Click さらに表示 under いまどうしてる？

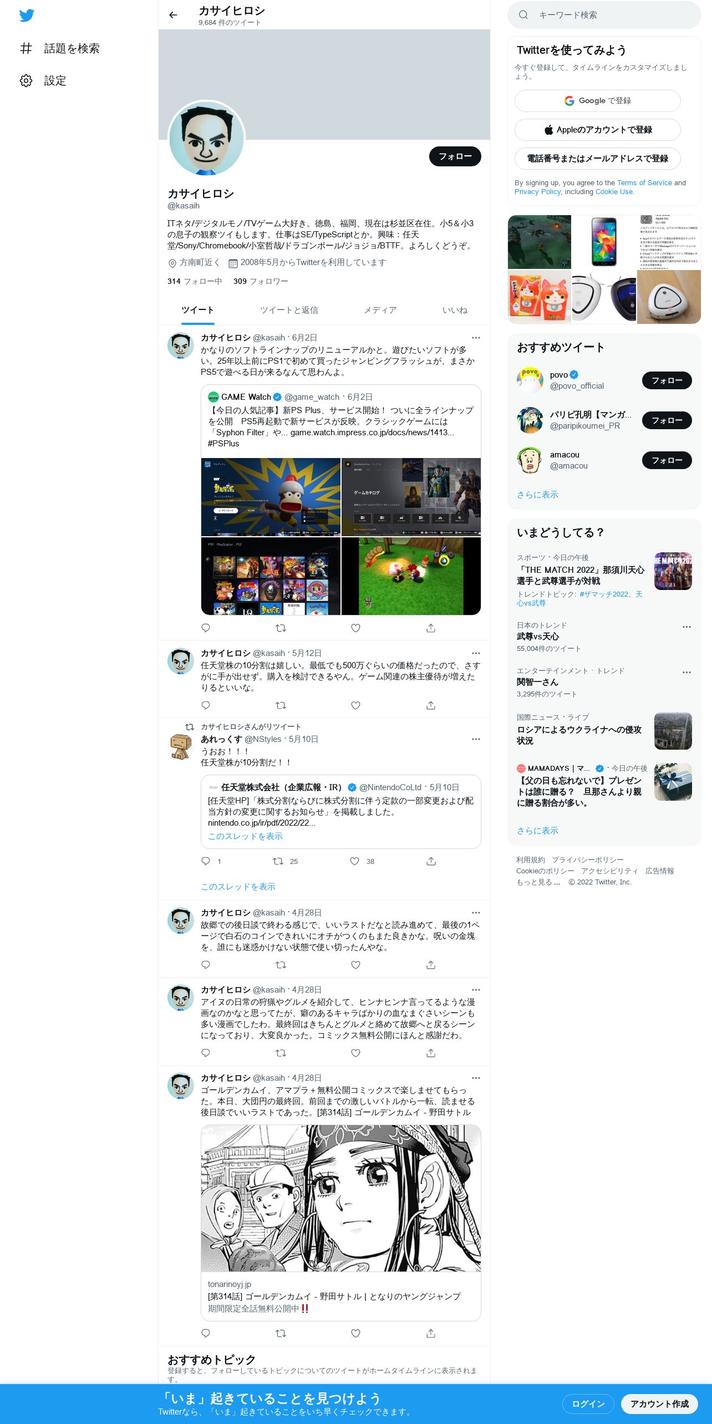pos(537,831)
